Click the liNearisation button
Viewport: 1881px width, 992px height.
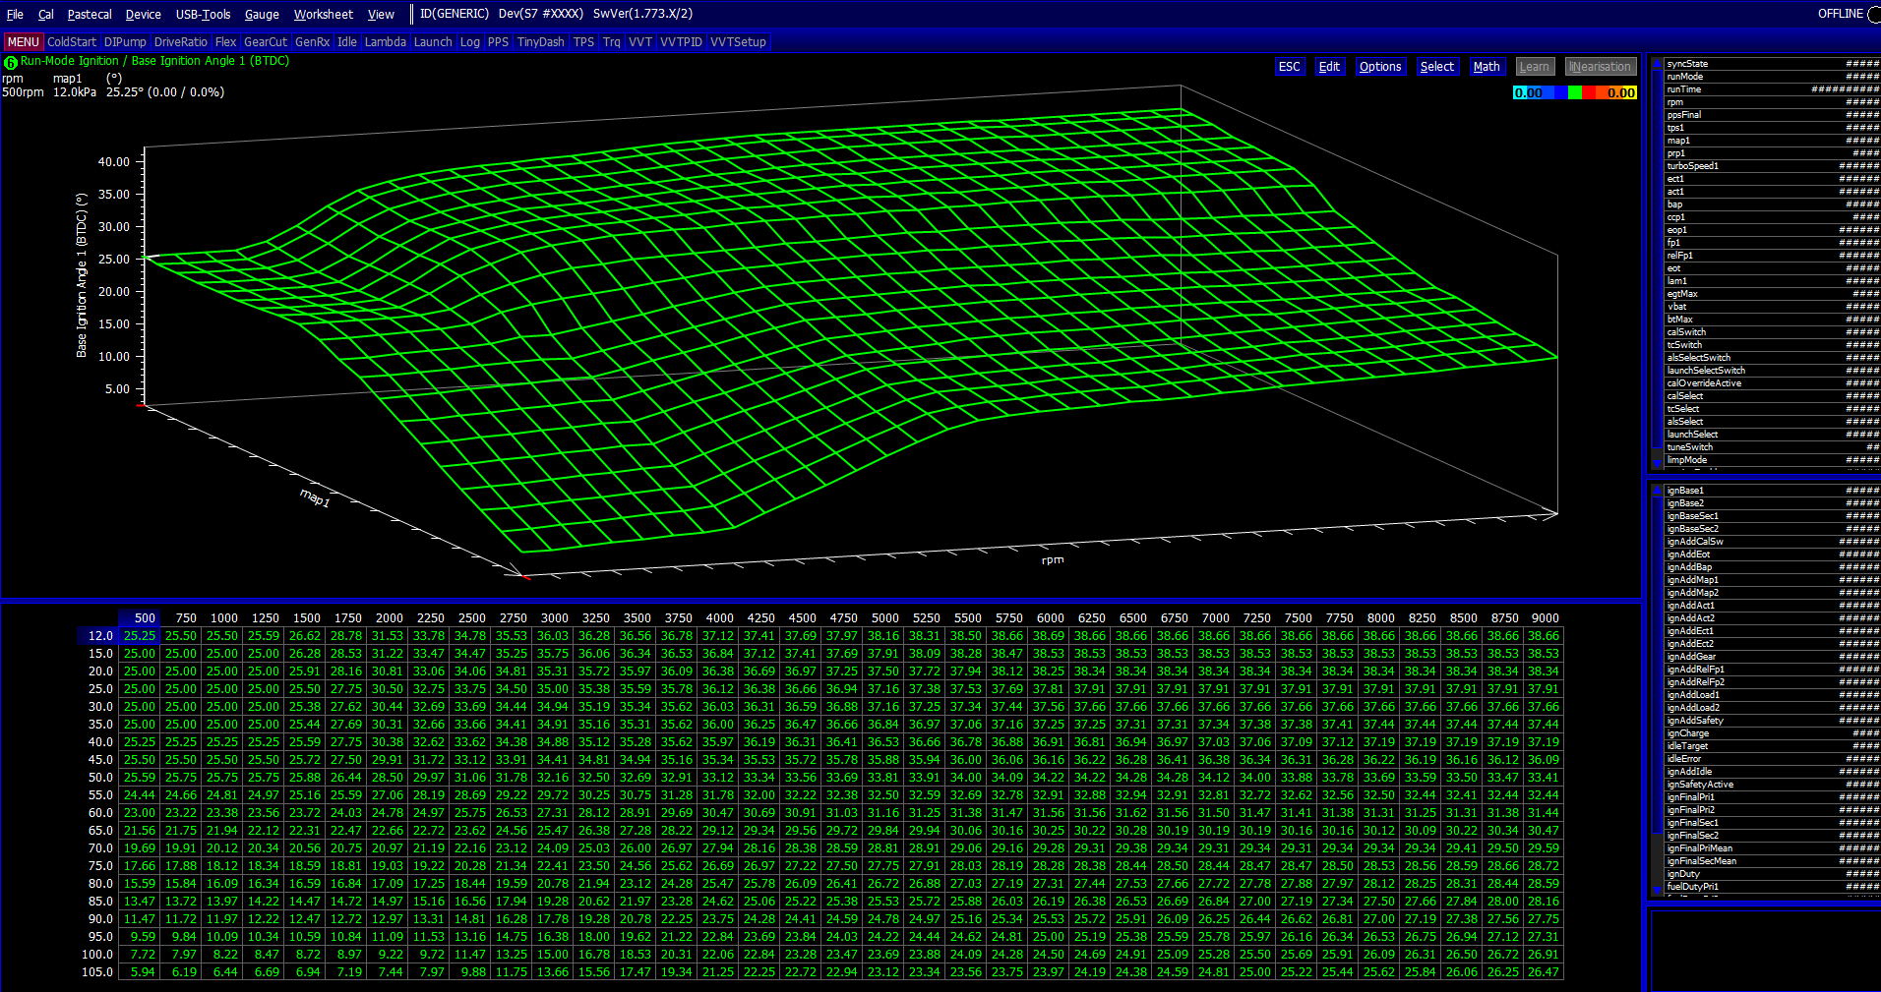tap(1601, 67)
